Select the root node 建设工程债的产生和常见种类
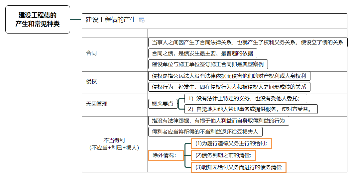The height and width of the screenshot is (178, 353). click(x=38, y=20)
